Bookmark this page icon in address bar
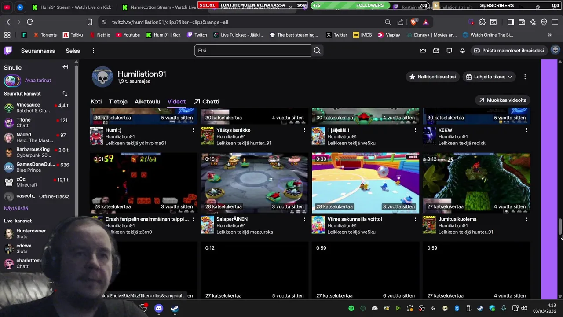The image size is (563, 317). tap(90, 22)
